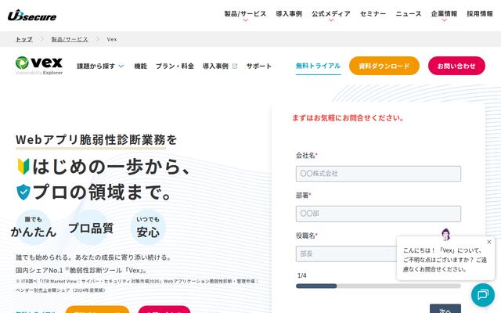Open 導入事例 in the Vex navigation
Screen dimensions: 501x313
coord(215,66)
